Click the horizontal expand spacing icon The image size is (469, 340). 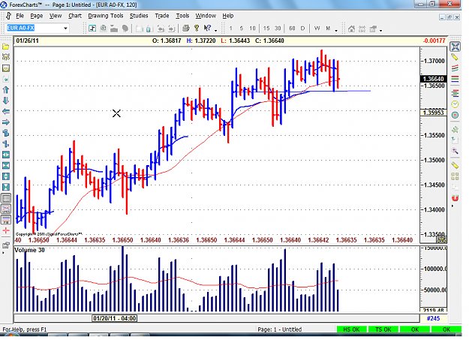6,155
